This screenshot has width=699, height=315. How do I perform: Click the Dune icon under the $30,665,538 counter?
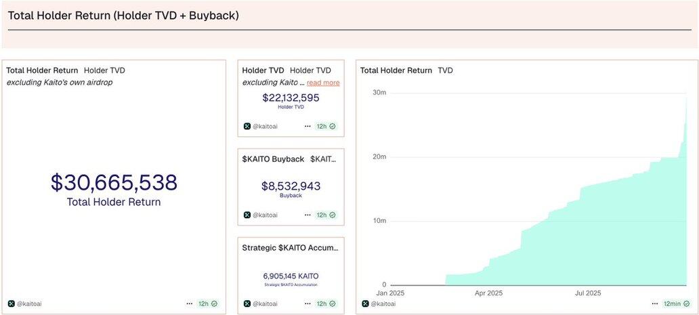(x=11, y=303)
